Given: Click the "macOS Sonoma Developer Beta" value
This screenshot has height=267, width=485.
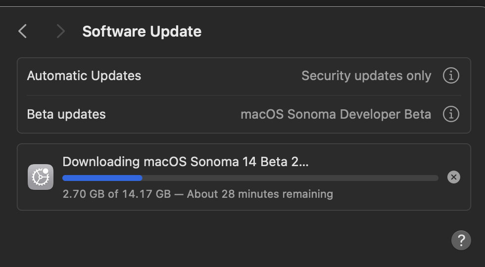Looking at the screenshot, I should (336, 114).
